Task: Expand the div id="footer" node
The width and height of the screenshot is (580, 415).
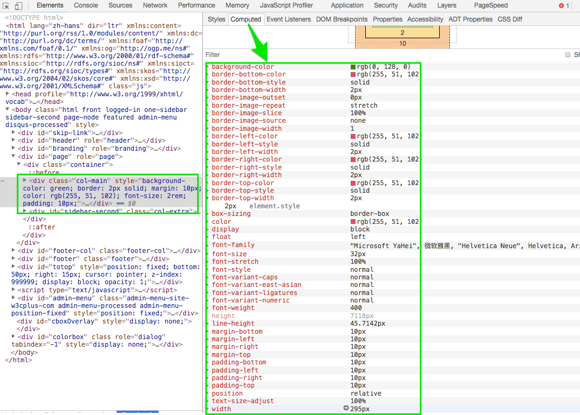Action: (14, 259)
